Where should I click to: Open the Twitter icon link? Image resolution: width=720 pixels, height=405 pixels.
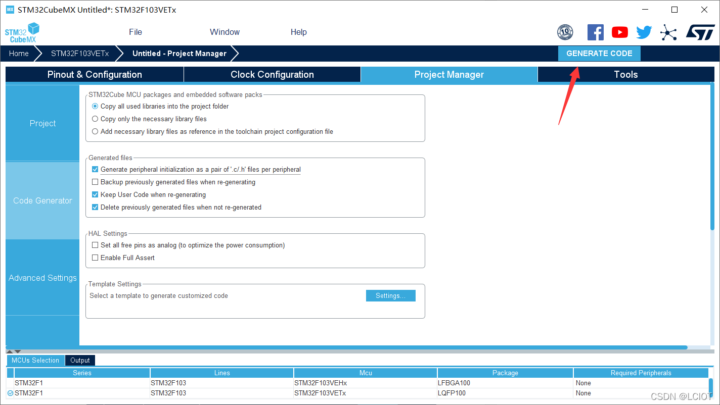click(x=644, y=32)
